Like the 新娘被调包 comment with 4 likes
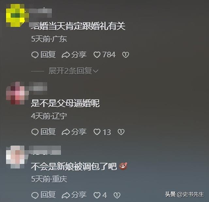209x202 pixels. point(100,195)
